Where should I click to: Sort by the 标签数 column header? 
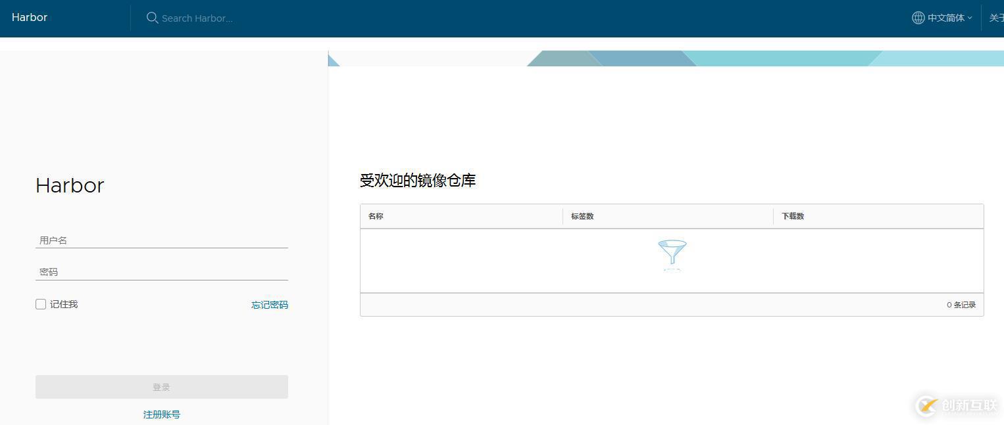[x=582, y=216]
